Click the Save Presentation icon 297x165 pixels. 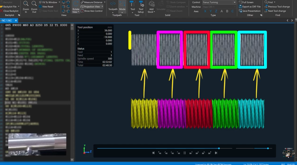coord(240,11)
